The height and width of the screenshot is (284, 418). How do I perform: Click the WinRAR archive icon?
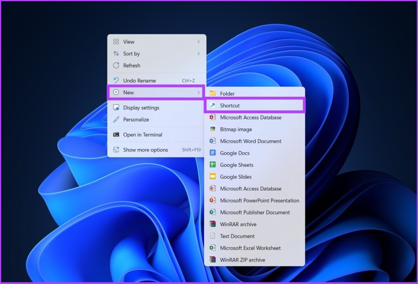coord(213,224)
